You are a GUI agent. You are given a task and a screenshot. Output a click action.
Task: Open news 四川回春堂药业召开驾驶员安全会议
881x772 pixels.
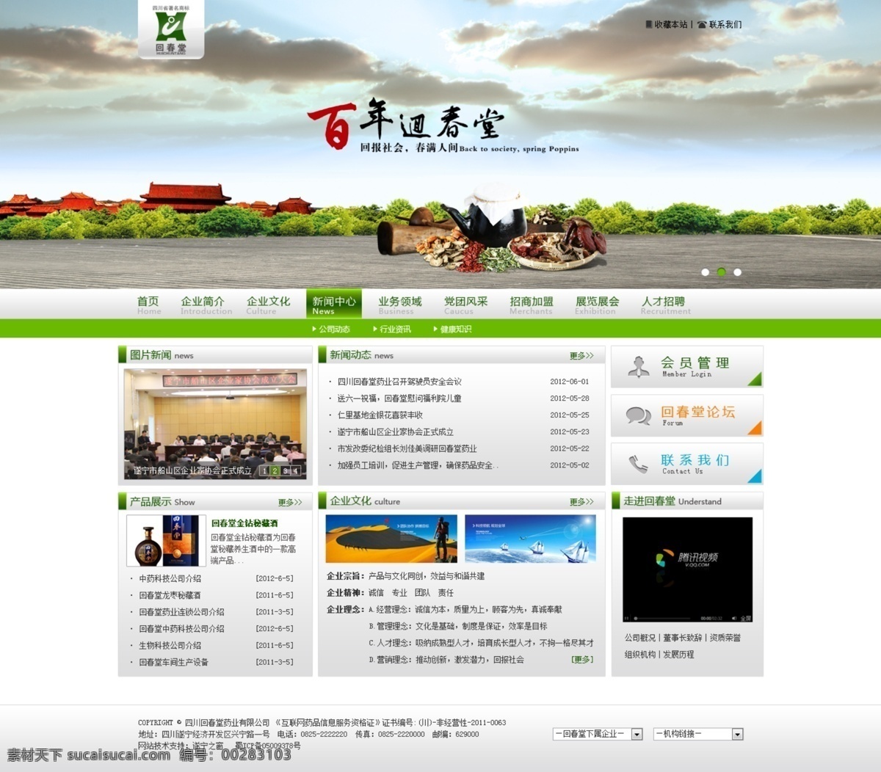click(x=399, y=382)
